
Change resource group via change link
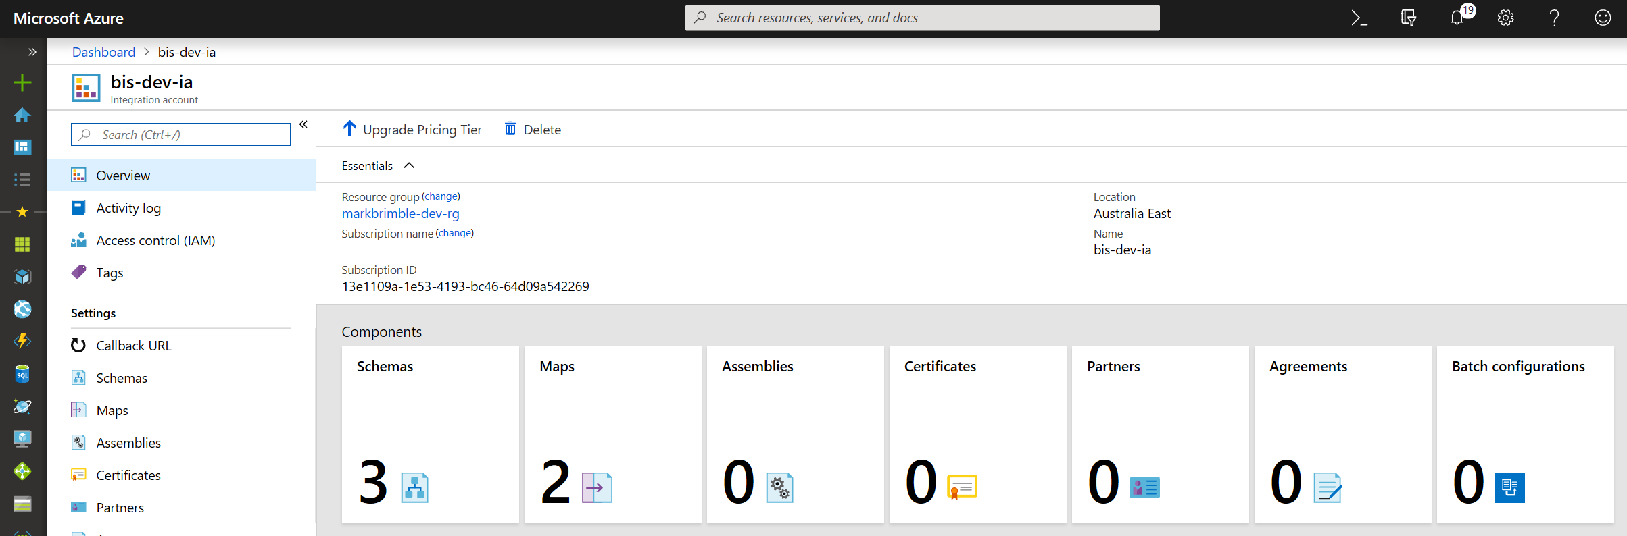click(x=441, y=196)
